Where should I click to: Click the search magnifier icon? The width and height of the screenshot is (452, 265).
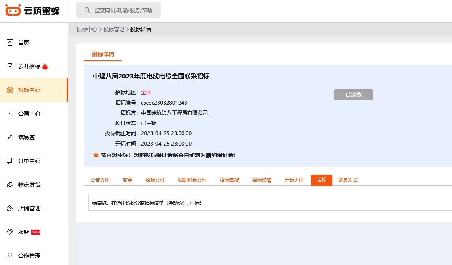87,10
